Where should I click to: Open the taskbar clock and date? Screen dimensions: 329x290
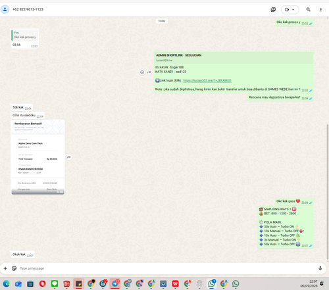[309, 283]
